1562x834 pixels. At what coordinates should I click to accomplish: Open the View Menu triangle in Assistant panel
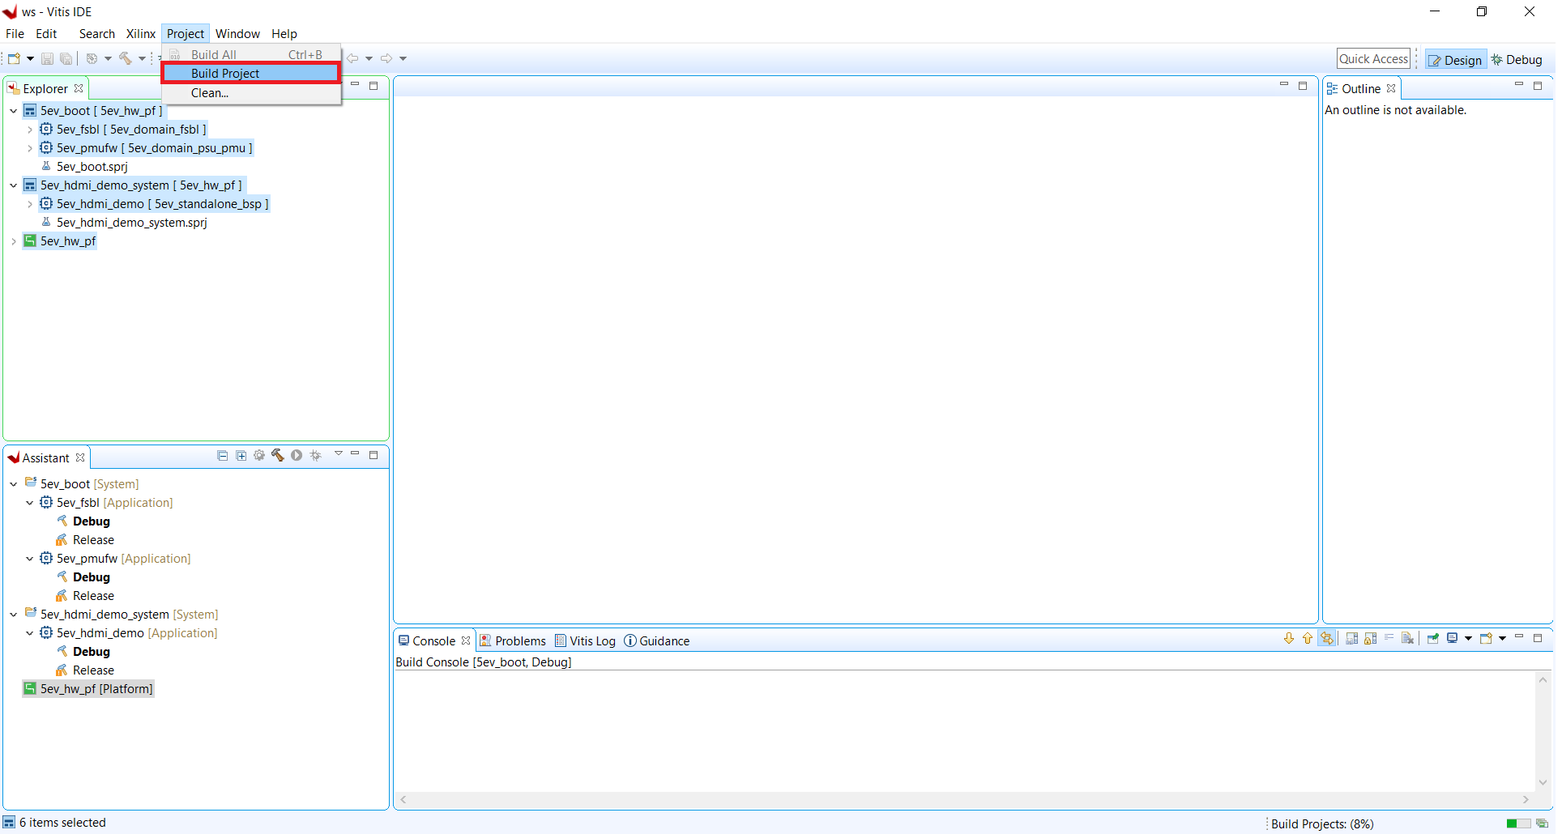click(339, 454)
